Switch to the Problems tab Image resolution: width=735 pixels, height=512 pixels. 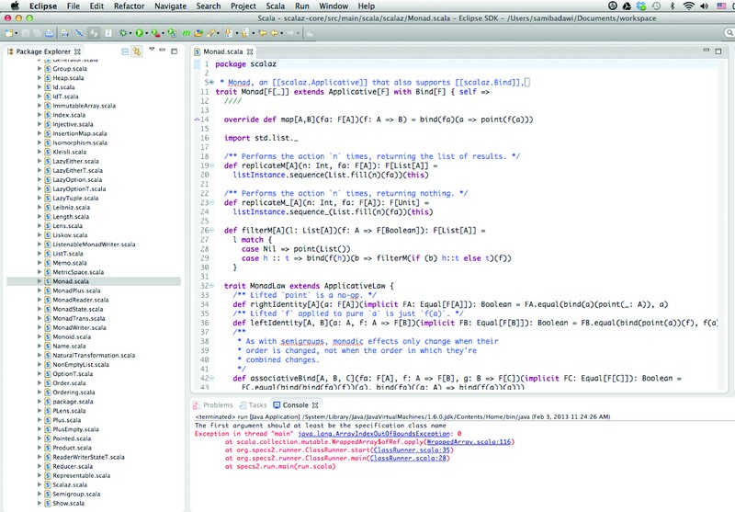click(213, 405)
